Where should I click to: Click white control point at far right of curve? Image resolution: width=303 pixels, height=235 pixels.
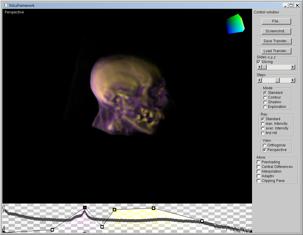pyautogui.click(x=202, y=221)
